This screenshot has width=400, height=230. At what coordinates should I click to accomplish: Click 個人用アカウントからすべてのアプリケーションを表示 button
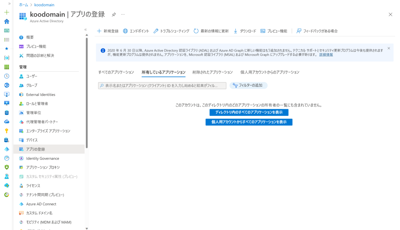tap(249, 122)
